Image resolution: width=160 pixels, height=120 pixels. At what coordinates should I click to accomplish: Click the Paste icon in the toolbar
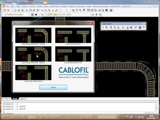coord(49,10)
